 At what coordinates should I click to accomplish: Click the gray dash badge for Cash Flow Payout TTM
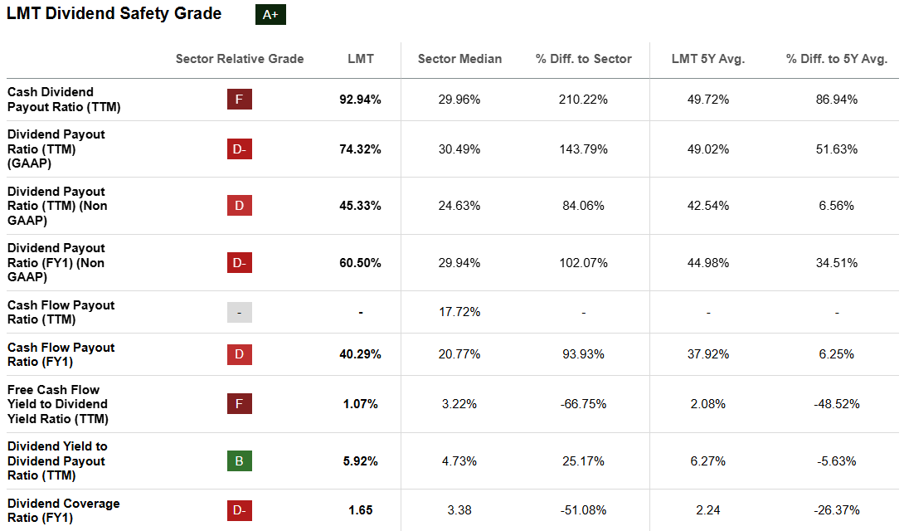click(240, 313)
